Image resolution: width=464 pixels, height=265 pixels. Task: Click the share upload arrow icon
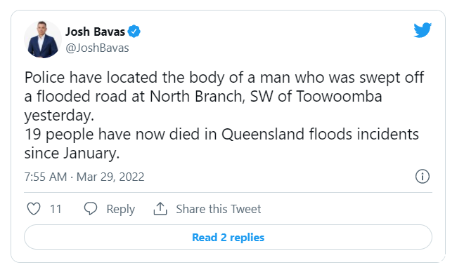(x=160, y=209)
